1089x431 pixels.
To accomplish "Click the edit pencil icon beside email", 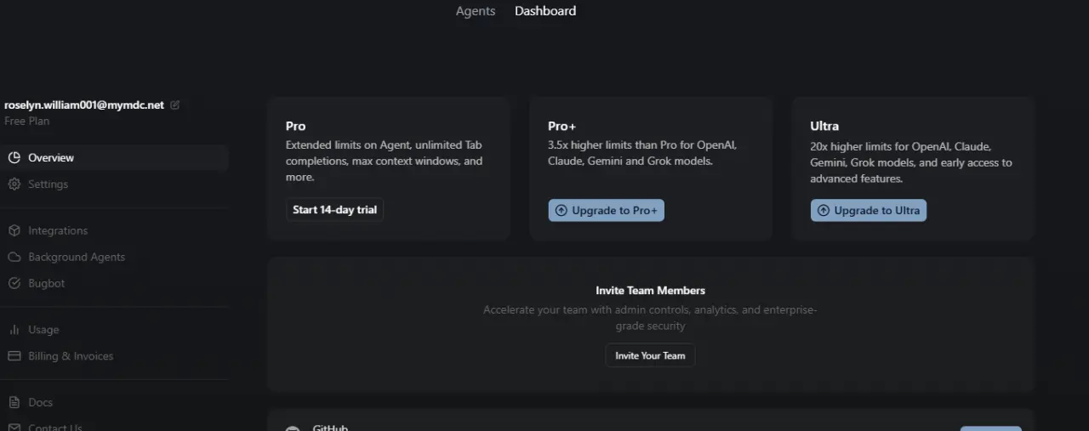I will 175,105.
